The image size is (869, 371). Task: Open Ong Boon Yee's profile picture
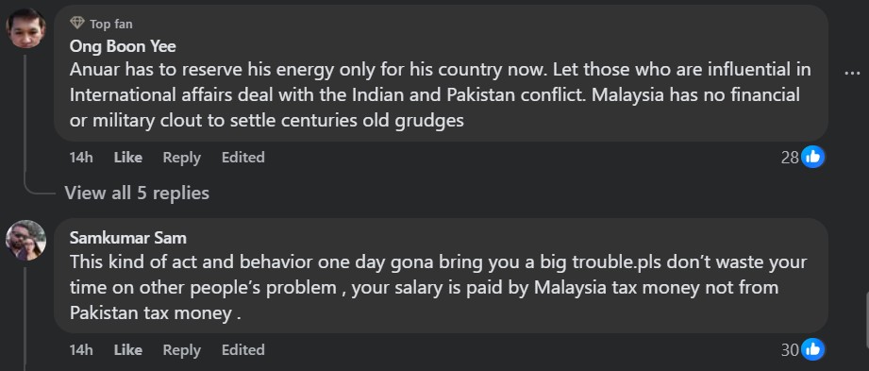[25, 27]
